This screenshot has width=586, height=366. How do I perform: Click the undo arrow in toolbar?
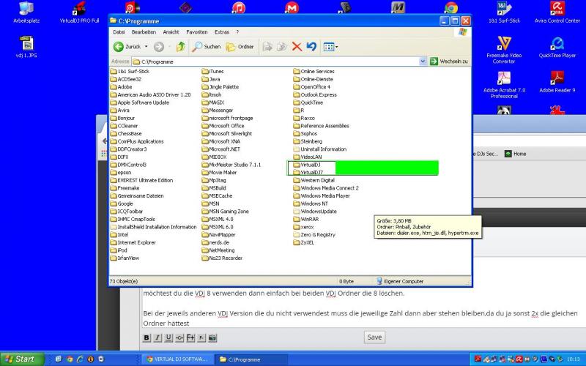click(x=311, y=46)
